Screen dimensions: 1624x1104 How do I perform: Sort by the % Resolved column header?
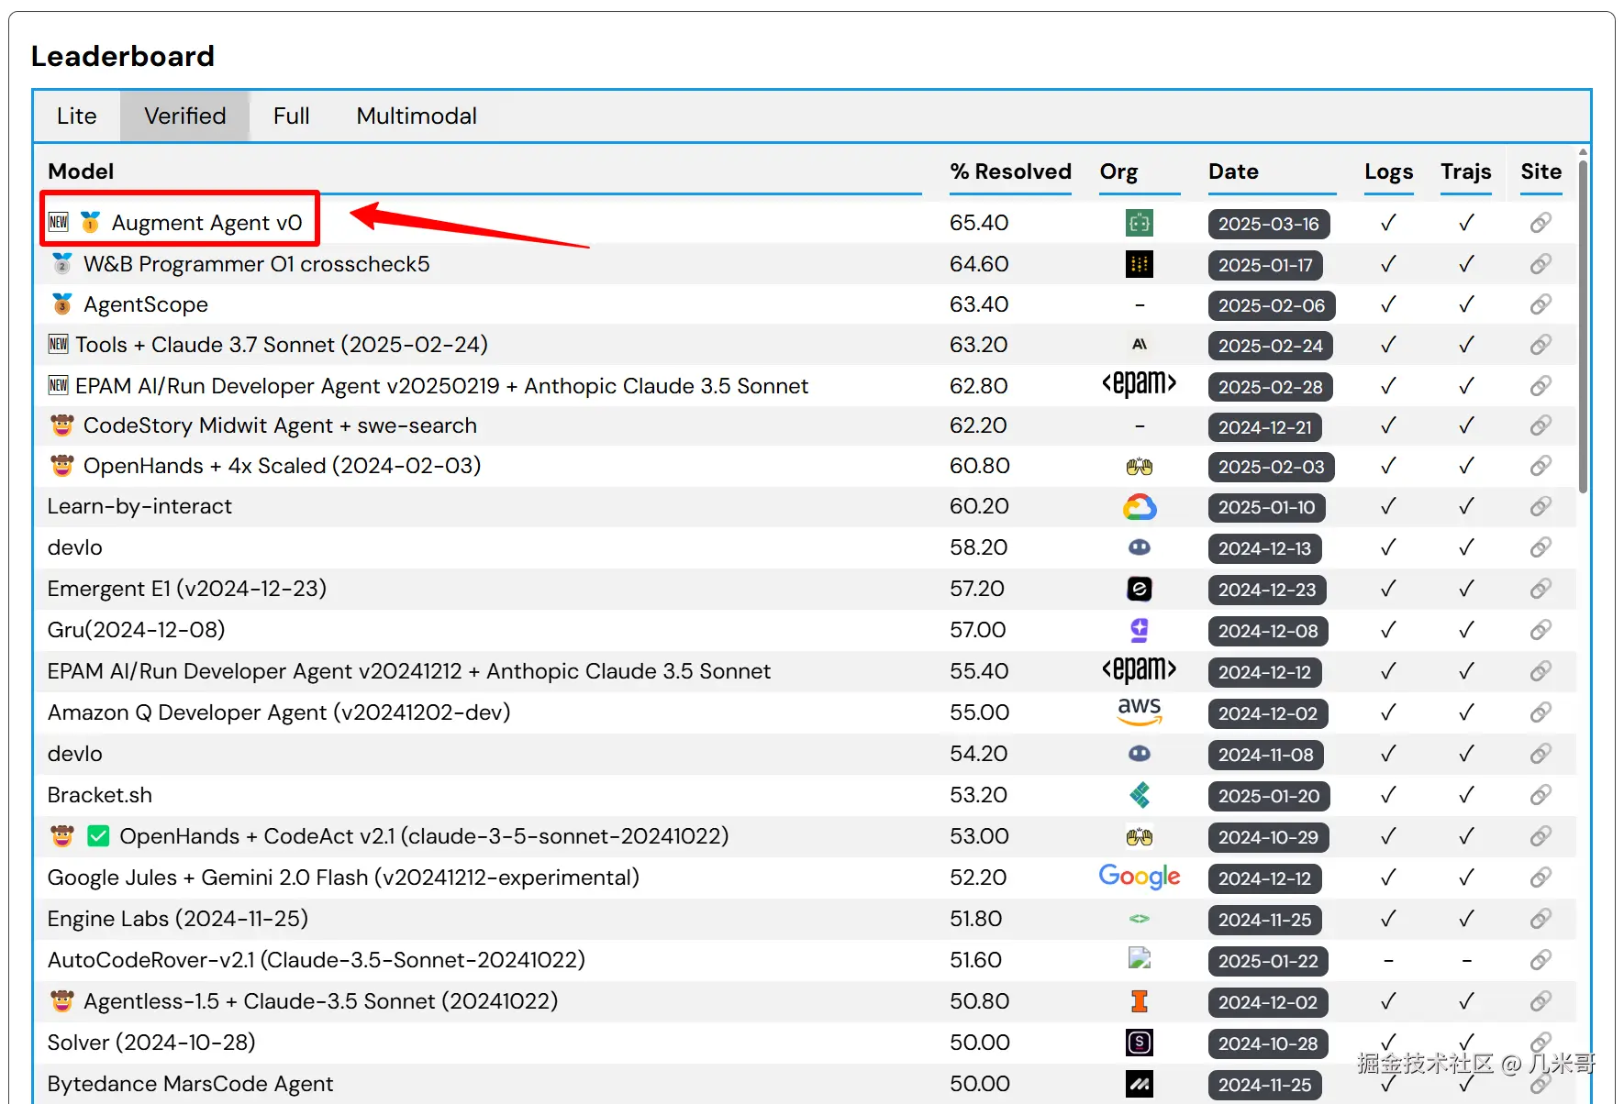coord(1010,171)
